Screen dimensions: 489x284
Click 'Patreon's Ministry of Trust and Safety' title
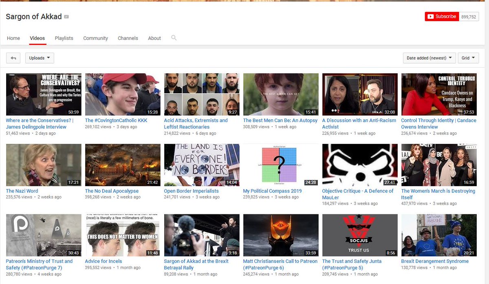click(39, 265)
